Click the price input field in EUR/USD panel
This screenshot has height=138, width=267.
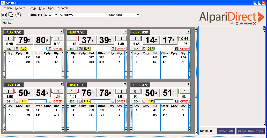pyautogui.click(x=100, y=49)
